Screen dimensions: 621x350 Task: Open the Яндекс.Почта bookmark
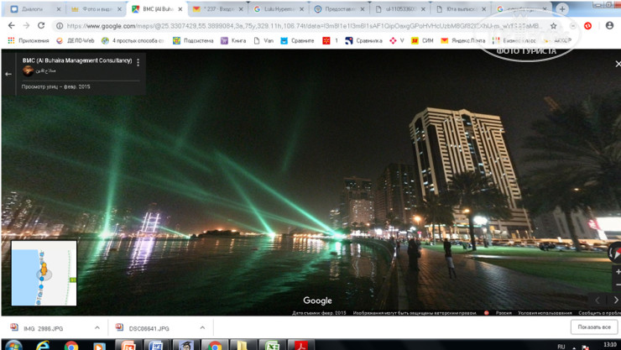point(466,40)
